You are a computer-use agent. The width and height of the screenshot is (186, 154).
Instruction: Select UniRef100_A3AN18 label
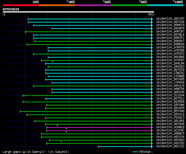(170, 127)
